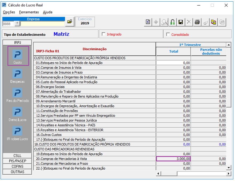The width and height of the screenshot is (235, 181).
Task: Click the grayed compass-like toolbar icon
Action: pyautogui.click(x=156, y=22)
